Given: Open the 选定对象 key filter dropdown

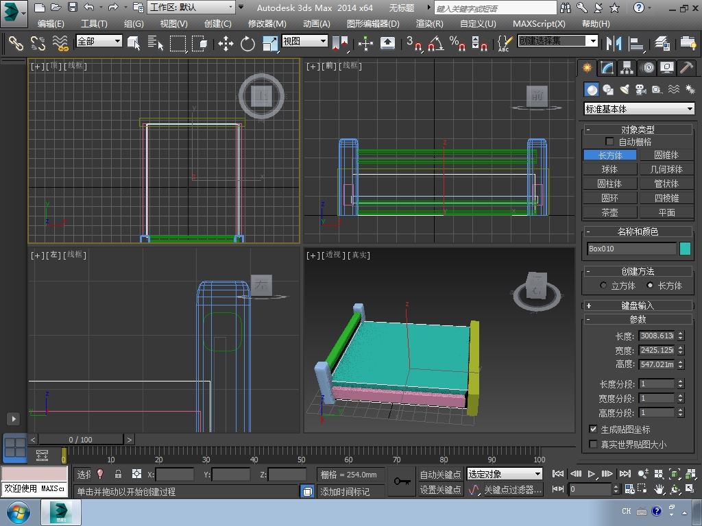Looking at the screenshot, I should (504, 474).
